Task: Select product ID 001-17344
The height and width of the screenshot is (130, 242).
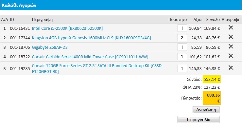Action: pyautogui.click(x=20, y=38)
